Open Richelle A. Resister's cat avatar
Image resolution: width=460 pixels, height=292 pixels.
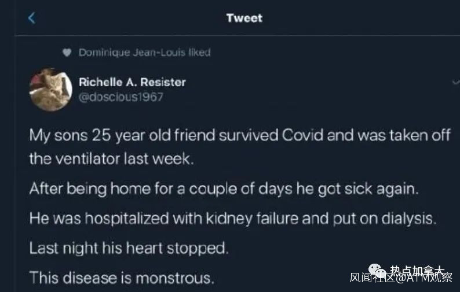click(50, 89)
